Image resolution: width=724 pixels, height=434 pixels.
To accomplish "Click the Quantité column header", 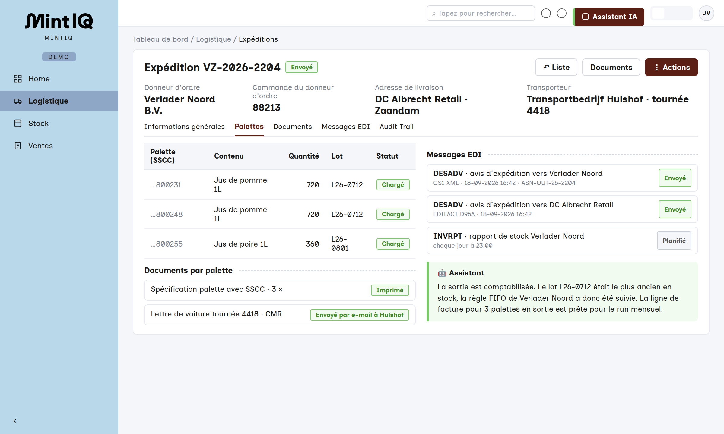I will (x=303, y=156).
